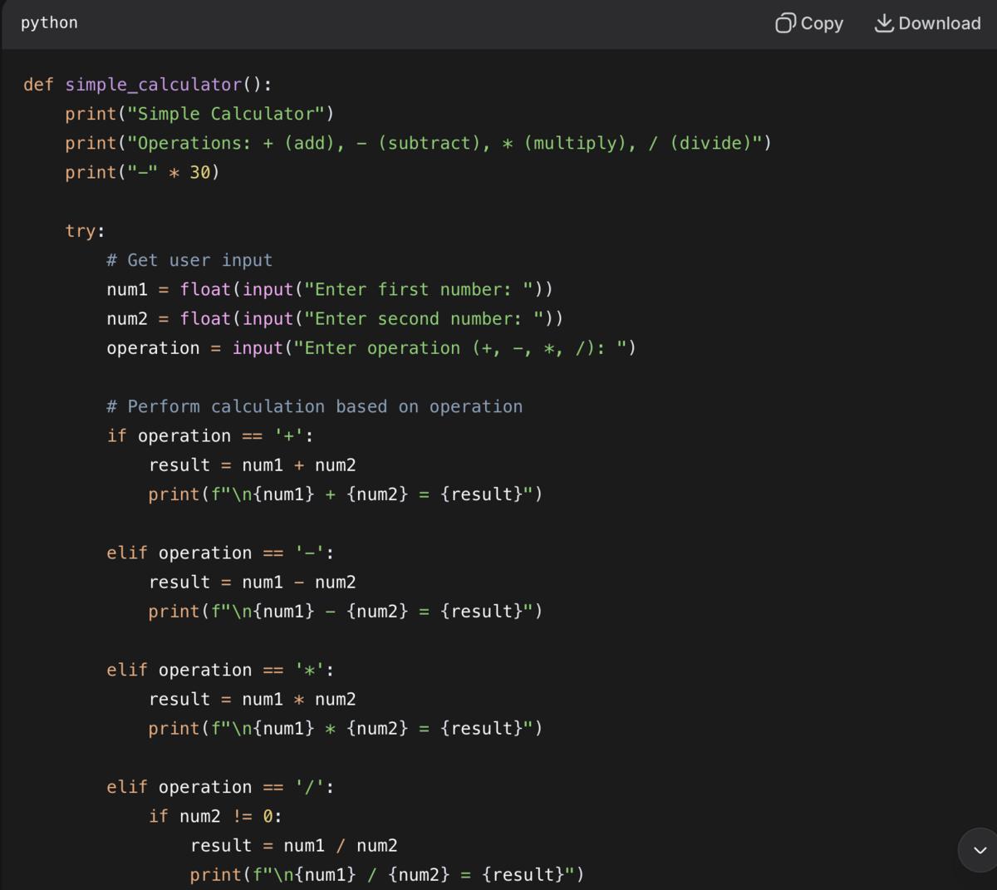
Task: Click the operation variable assignment
Action: coord(153,348)
